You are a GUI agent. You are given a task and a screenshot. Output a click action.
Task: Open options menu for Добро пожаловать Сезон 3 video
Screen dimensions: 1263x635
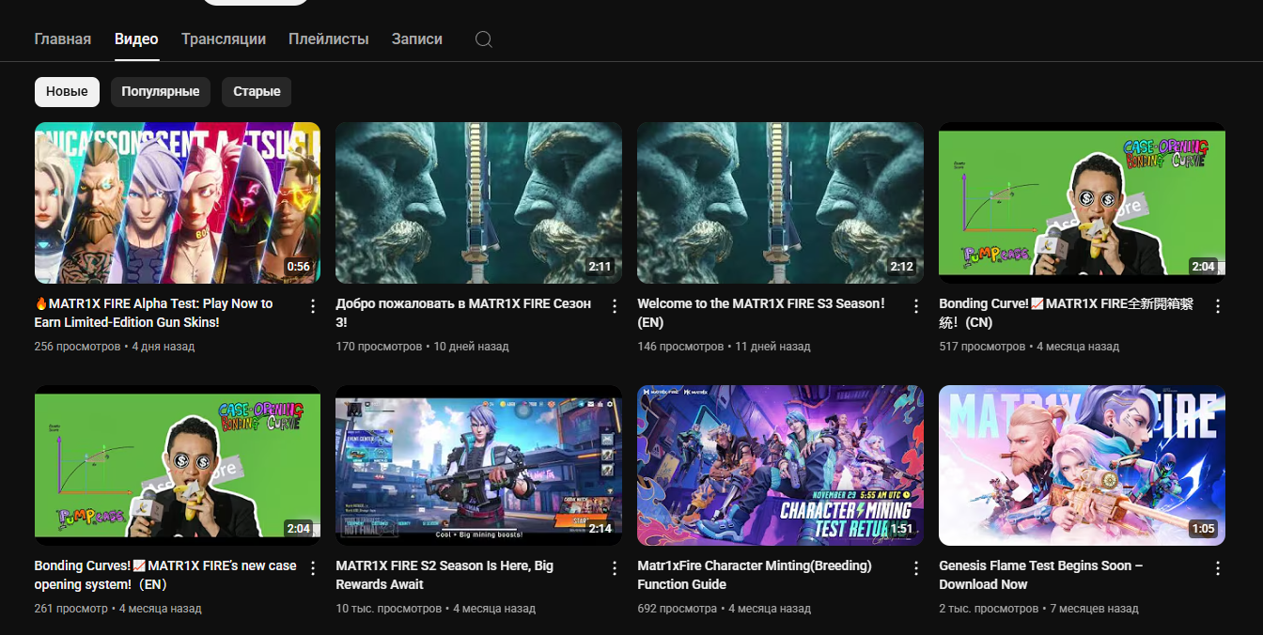pos(615,306)
